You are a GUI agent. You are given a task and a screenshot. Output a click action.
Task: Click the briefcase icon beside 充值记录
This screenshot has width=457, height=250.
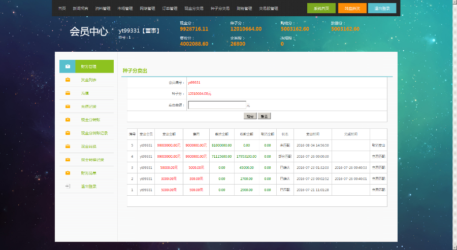tap(68, 106)
